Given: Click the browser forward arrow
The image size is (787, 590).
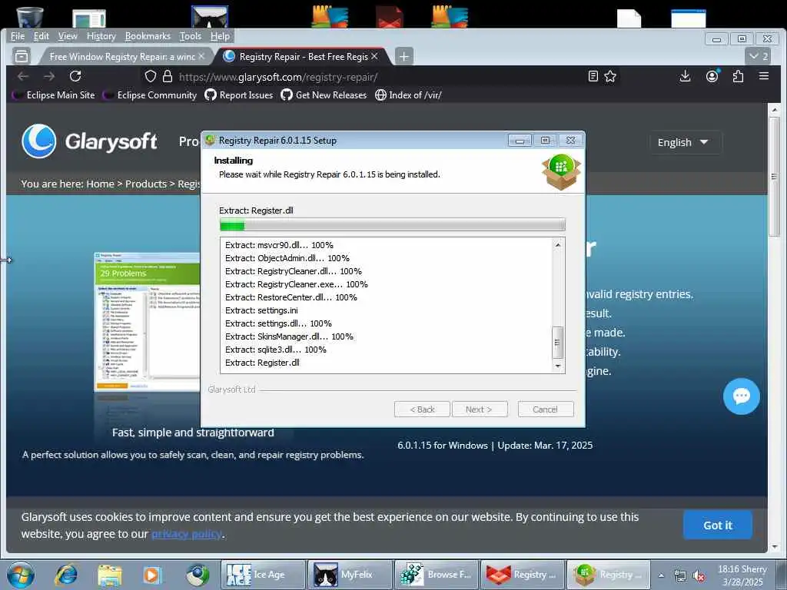Looking at the screenshot, I should tap(49, 76).
